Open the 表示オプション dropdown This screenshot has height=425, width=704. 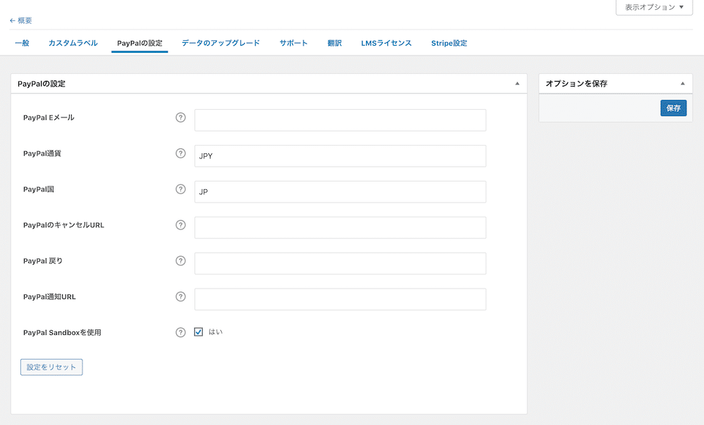coord(654,7)
